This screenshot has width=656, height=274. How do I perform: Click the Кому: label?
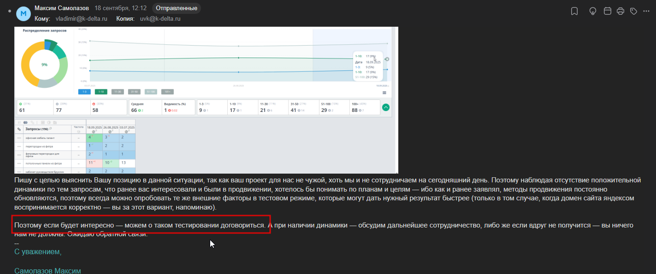[x=42, y=19]
